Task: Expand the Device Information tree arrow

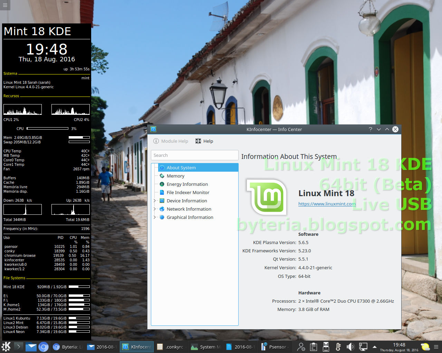Action: [x=155, y=201]
